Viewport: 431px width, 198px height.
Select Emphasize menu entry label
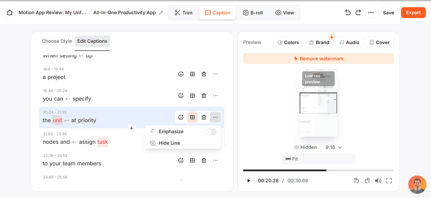pyautogui.click(x=171, y=132)
